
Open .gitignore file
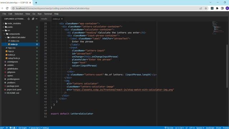tap(11, 72)
